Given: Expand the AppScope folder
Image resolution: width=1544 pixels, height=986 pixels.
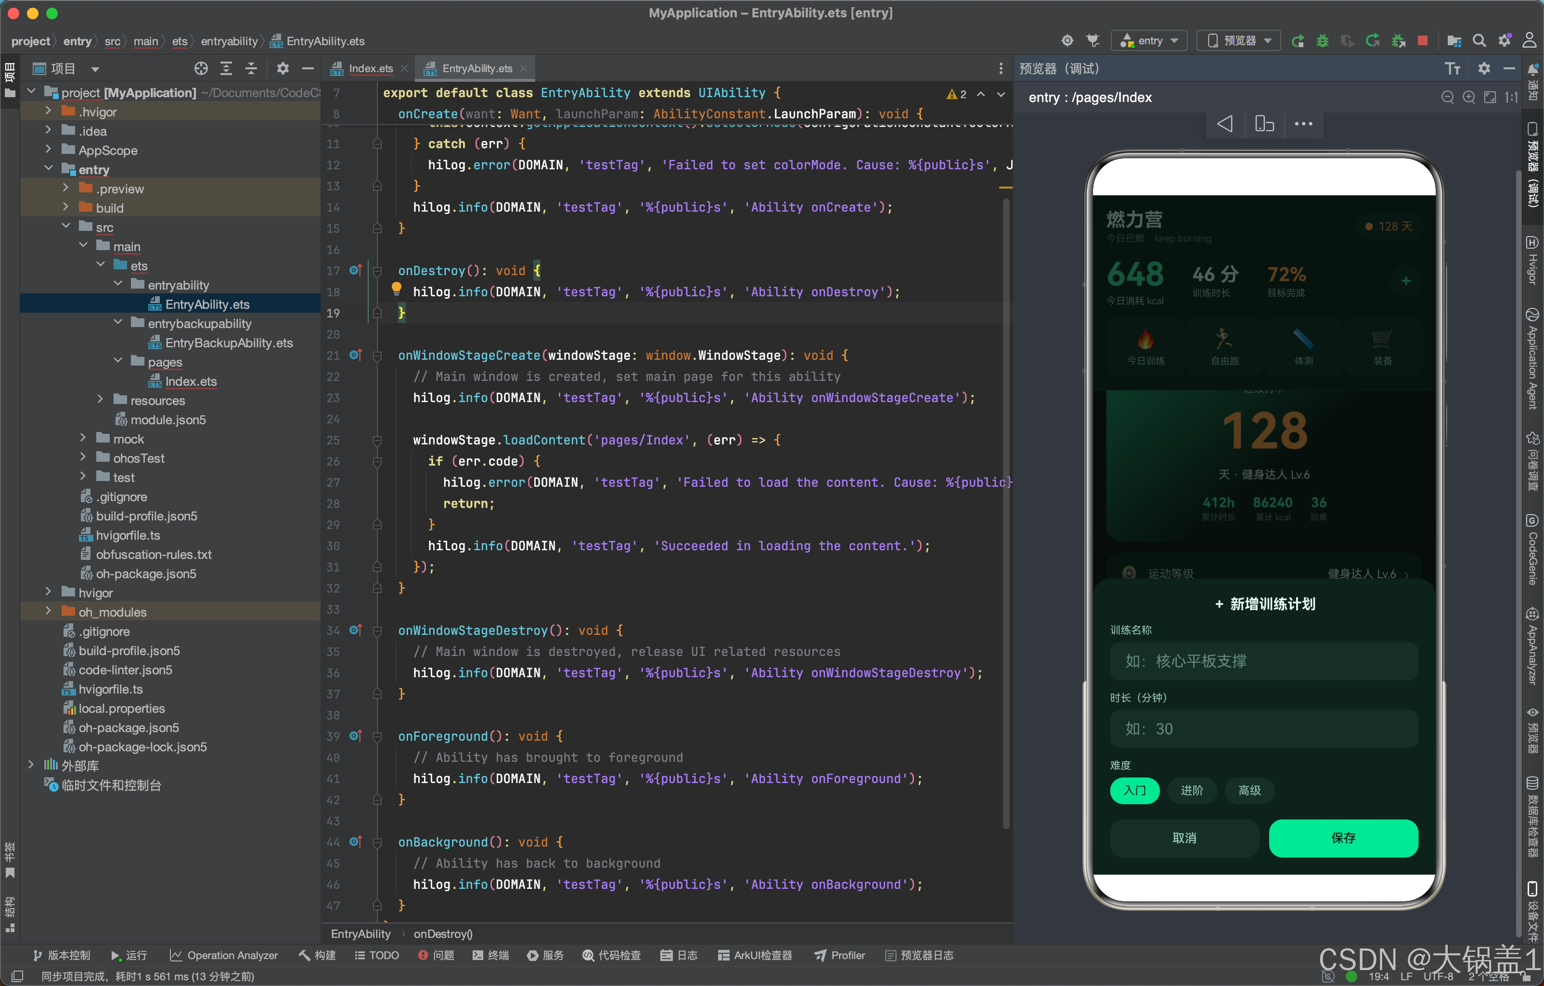Looking at the screenshot, I should coord(48,149).
